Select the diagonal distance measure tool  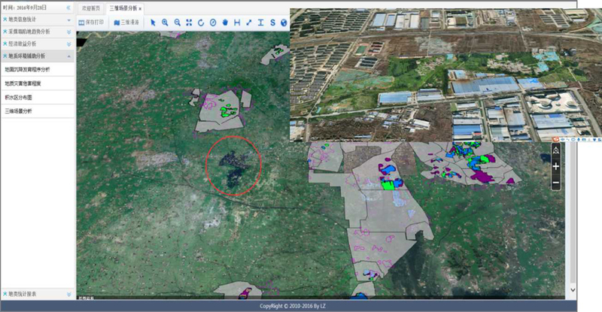point(248,23)
